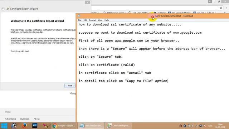Click line 'in certificate click on "Detail" tab'
Viewport: 229px width, 129px height.
(x=115, y=73)
